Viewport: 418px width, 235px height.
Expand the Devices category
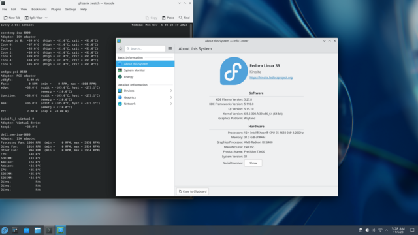point(145,91)
